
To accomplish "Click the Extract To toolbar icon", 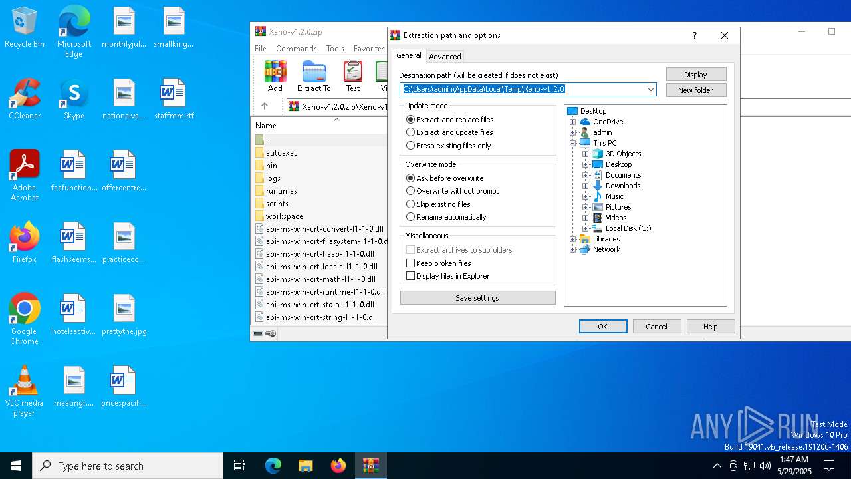I will point(314,76).
